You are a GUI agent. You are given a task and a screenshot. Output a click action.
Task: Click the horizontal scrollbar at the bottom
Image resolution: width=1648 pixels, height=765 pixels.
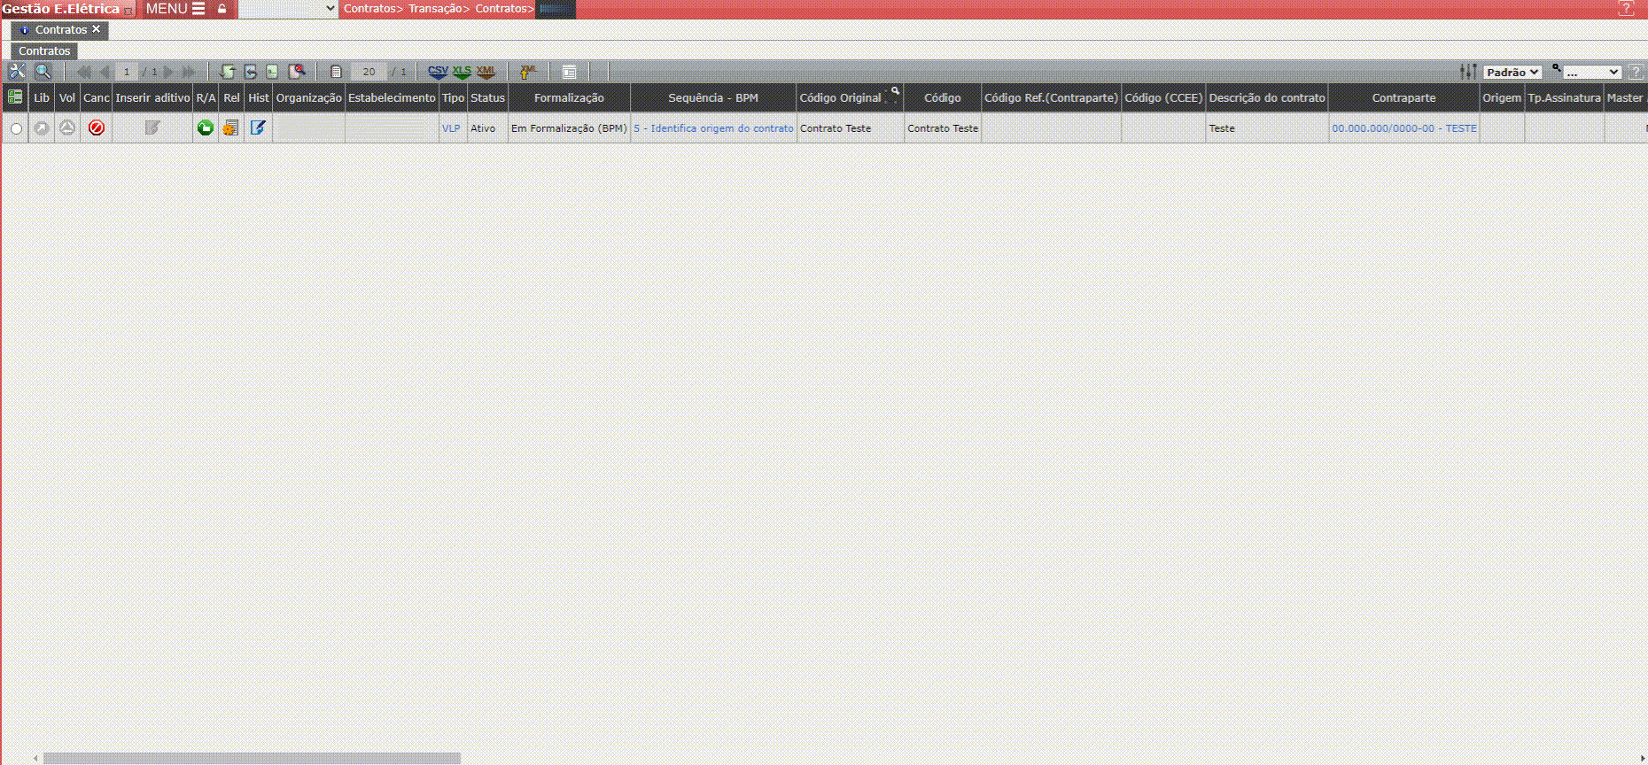coord(252,758)
